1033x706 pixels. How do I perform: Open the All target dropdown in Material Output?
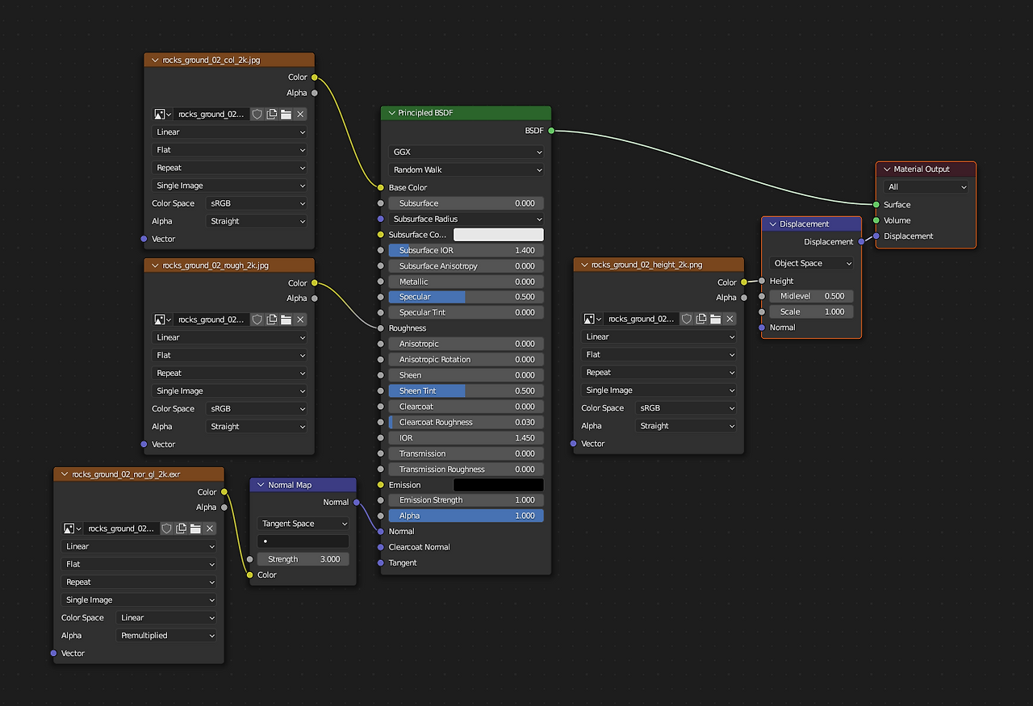click(x=924, y=186)
